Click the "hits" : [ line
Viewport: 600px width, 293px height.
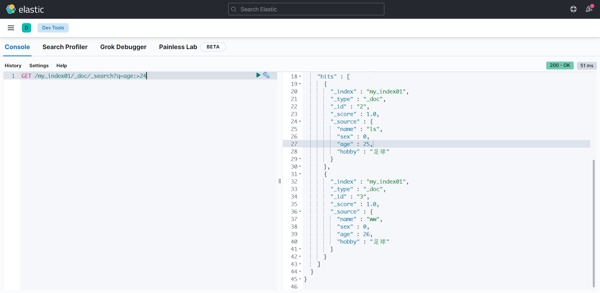333,77
